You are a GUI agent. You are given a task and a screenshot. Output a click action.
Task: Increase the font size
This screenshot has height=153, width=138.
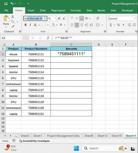coord(59,19)
